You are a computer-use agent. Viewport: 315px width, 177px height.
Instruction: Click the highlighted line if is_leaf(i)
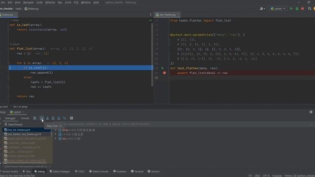pos(81,68)
